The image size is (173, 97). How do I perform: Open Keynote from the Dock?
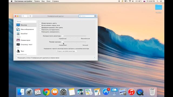[114, 92]
